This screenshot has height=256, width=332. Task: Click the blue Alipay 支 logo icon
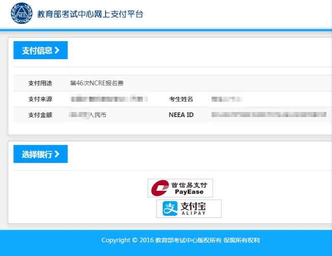(x=170, y=209)
